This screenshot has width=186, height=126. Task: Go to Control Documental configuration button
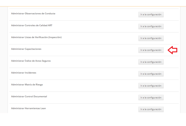151,97
